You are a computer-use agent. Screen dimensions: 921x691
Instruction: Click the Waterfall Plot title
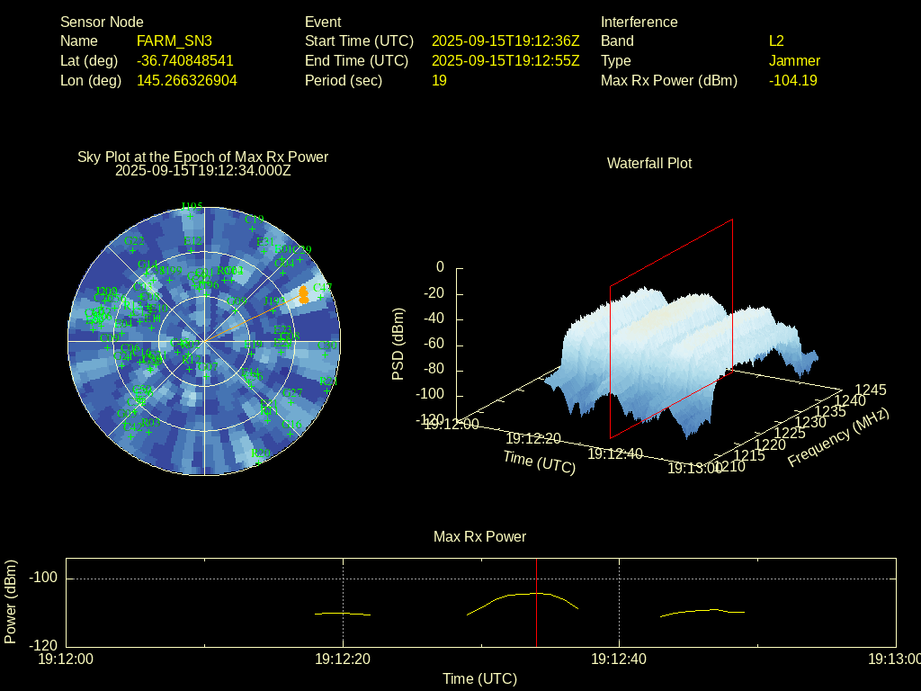pyautogui.click(x=649, y=163)
